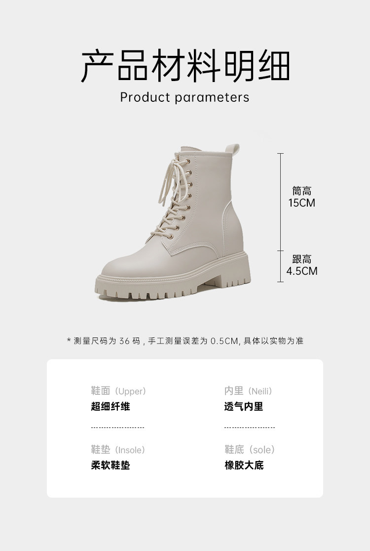Click the 内里 (Neili) label
Image resolution: width=370 pixels, height=551 pixels.
tap(249, 391)
